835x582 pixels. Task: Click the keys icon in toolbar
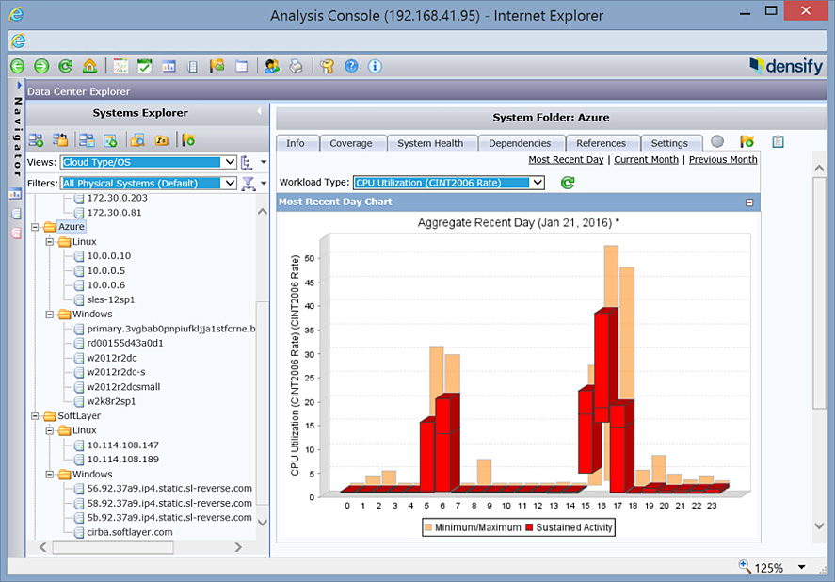point(327,66)
